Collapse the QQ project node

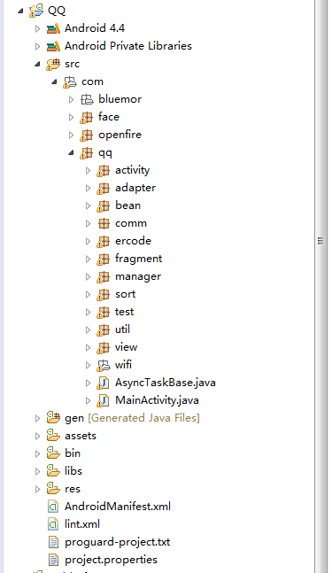[21, 11]
